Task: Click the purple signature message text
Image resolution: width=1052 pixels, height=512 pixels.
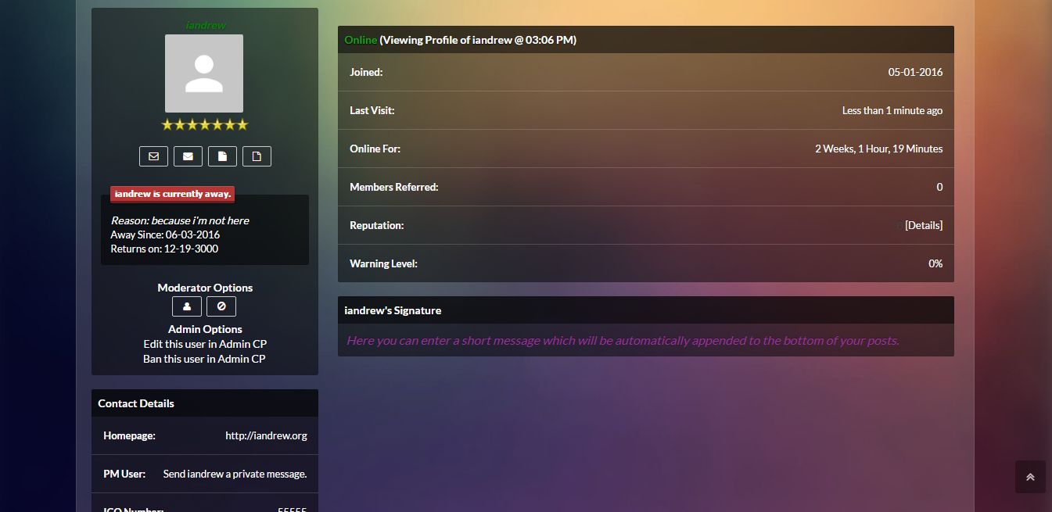Action: (x=623, y=341)
